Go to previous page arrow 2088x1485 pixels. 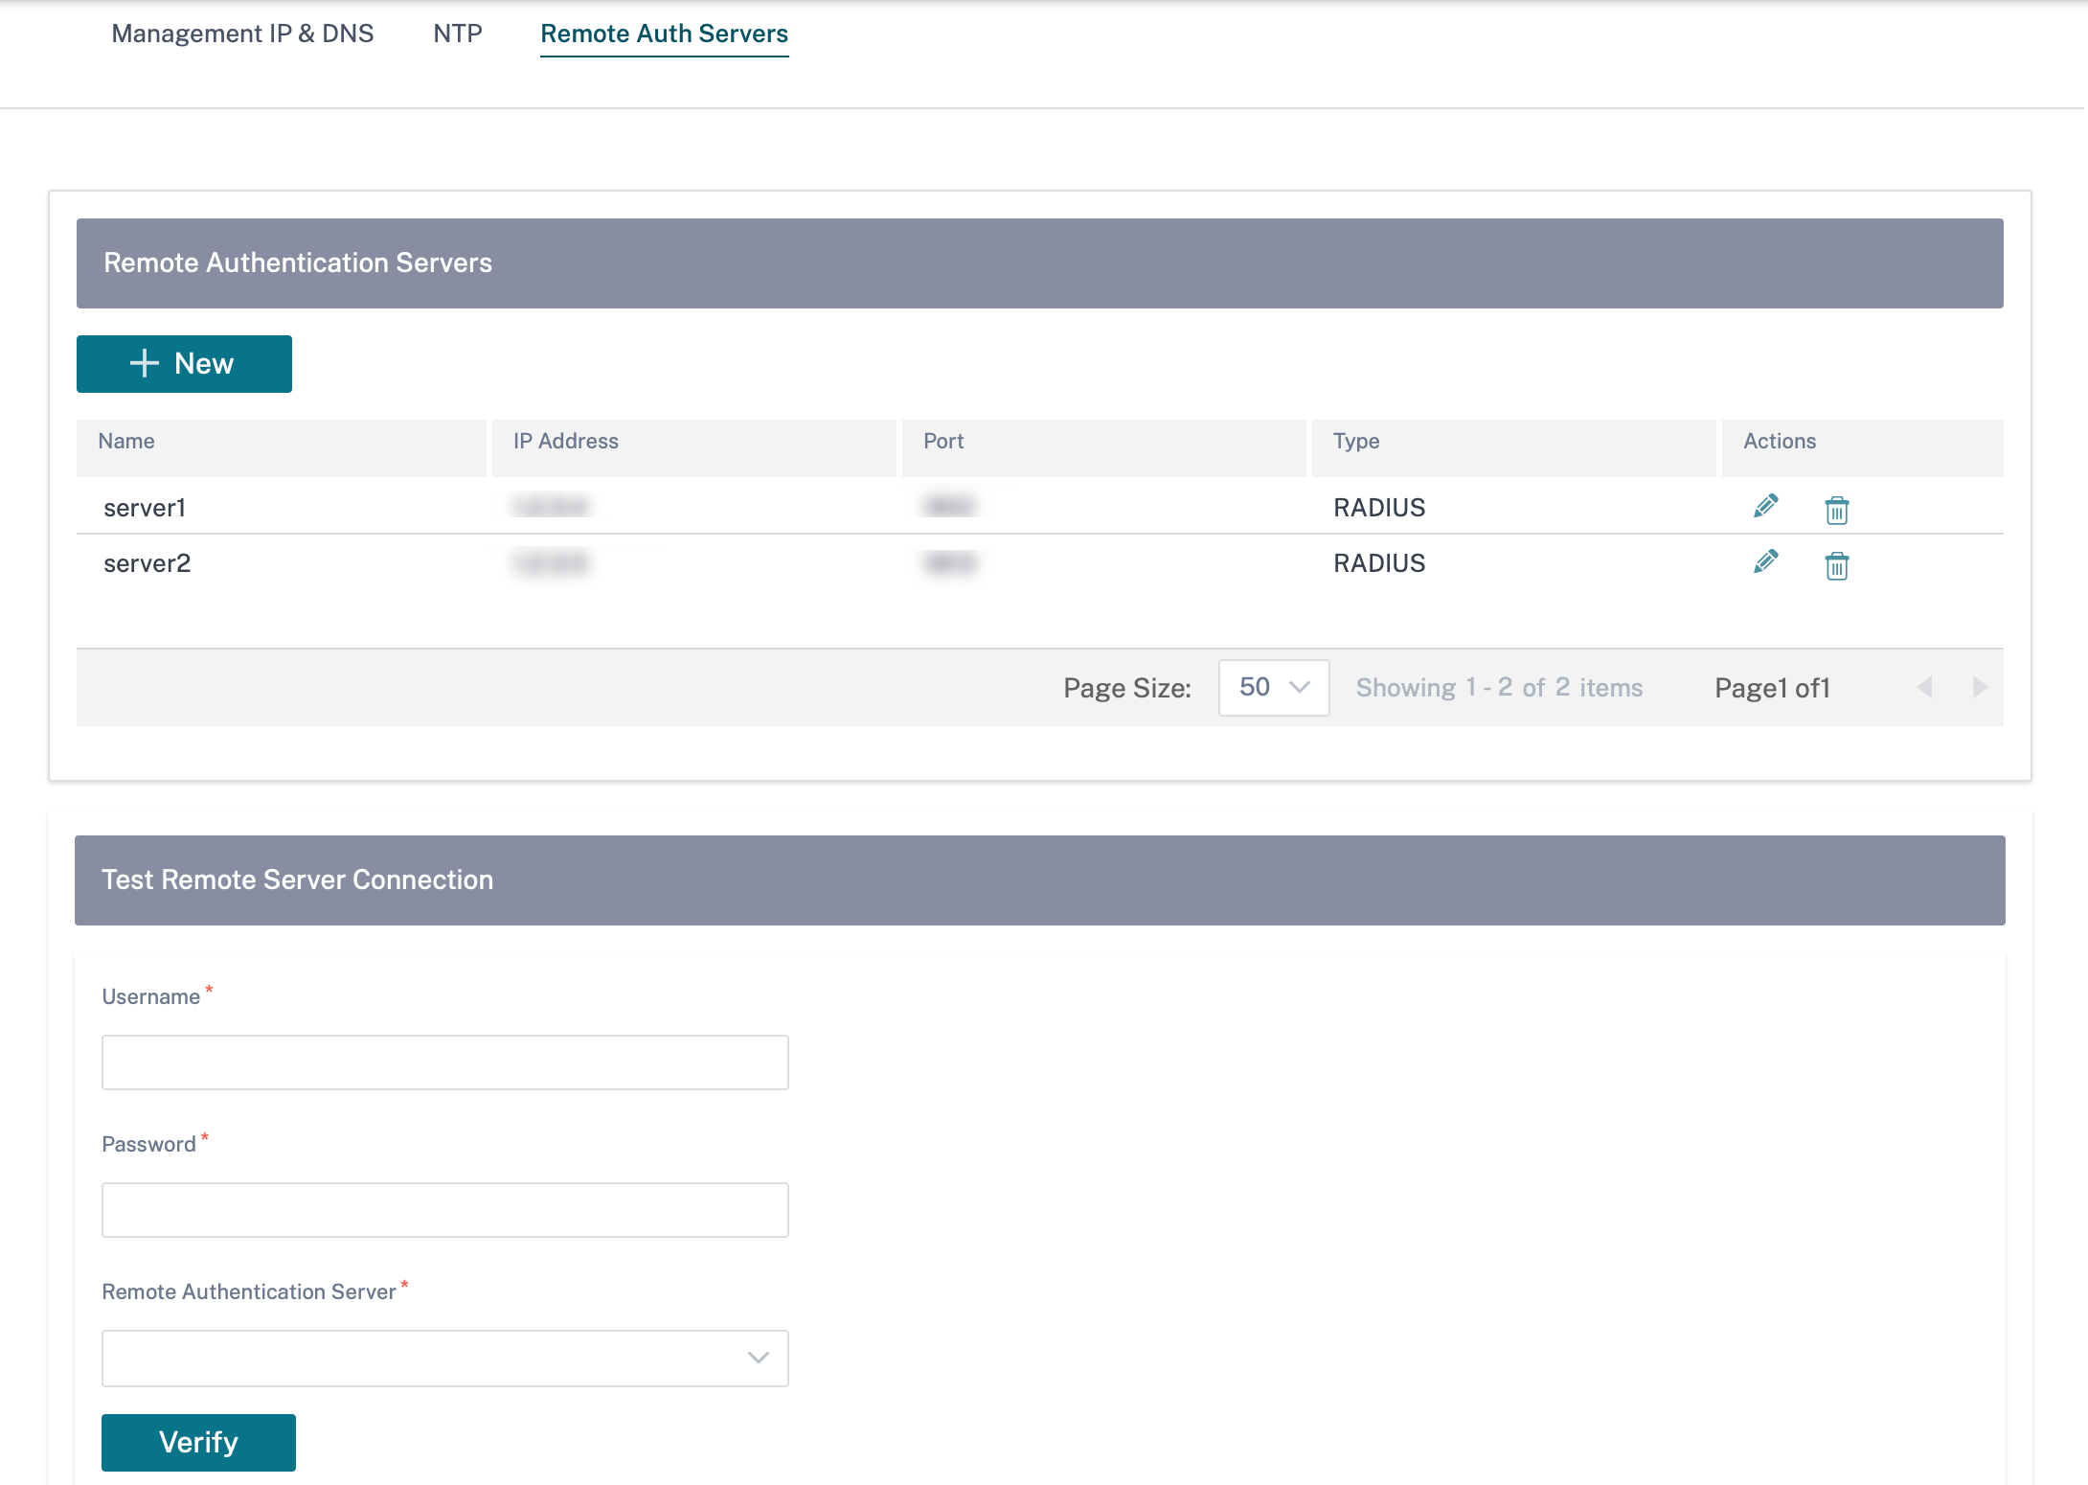point(1924,687)
